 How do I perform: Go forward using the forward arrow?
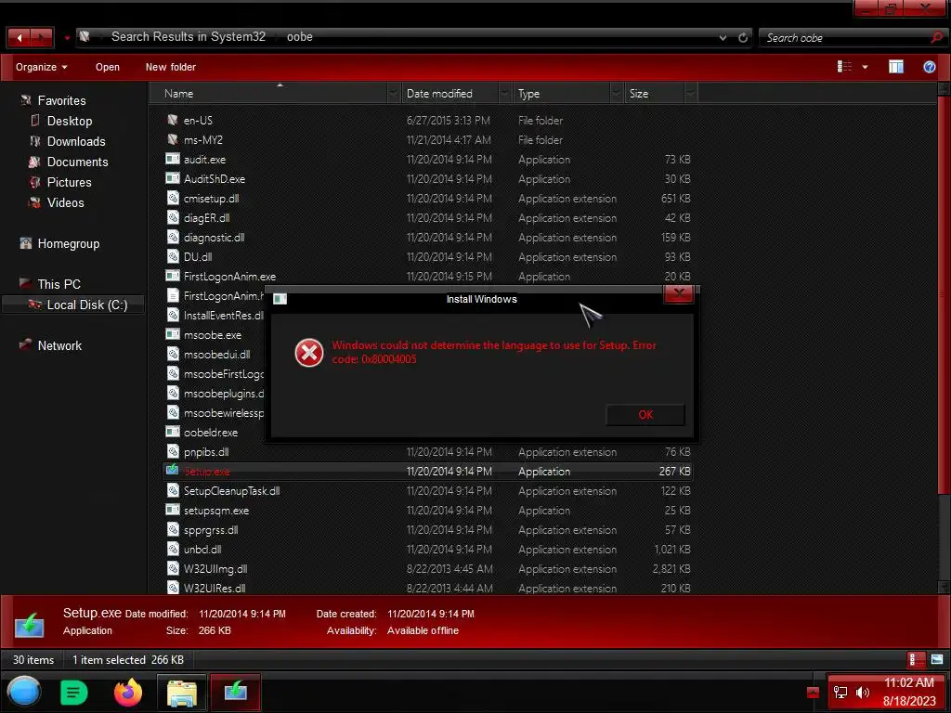42,37
